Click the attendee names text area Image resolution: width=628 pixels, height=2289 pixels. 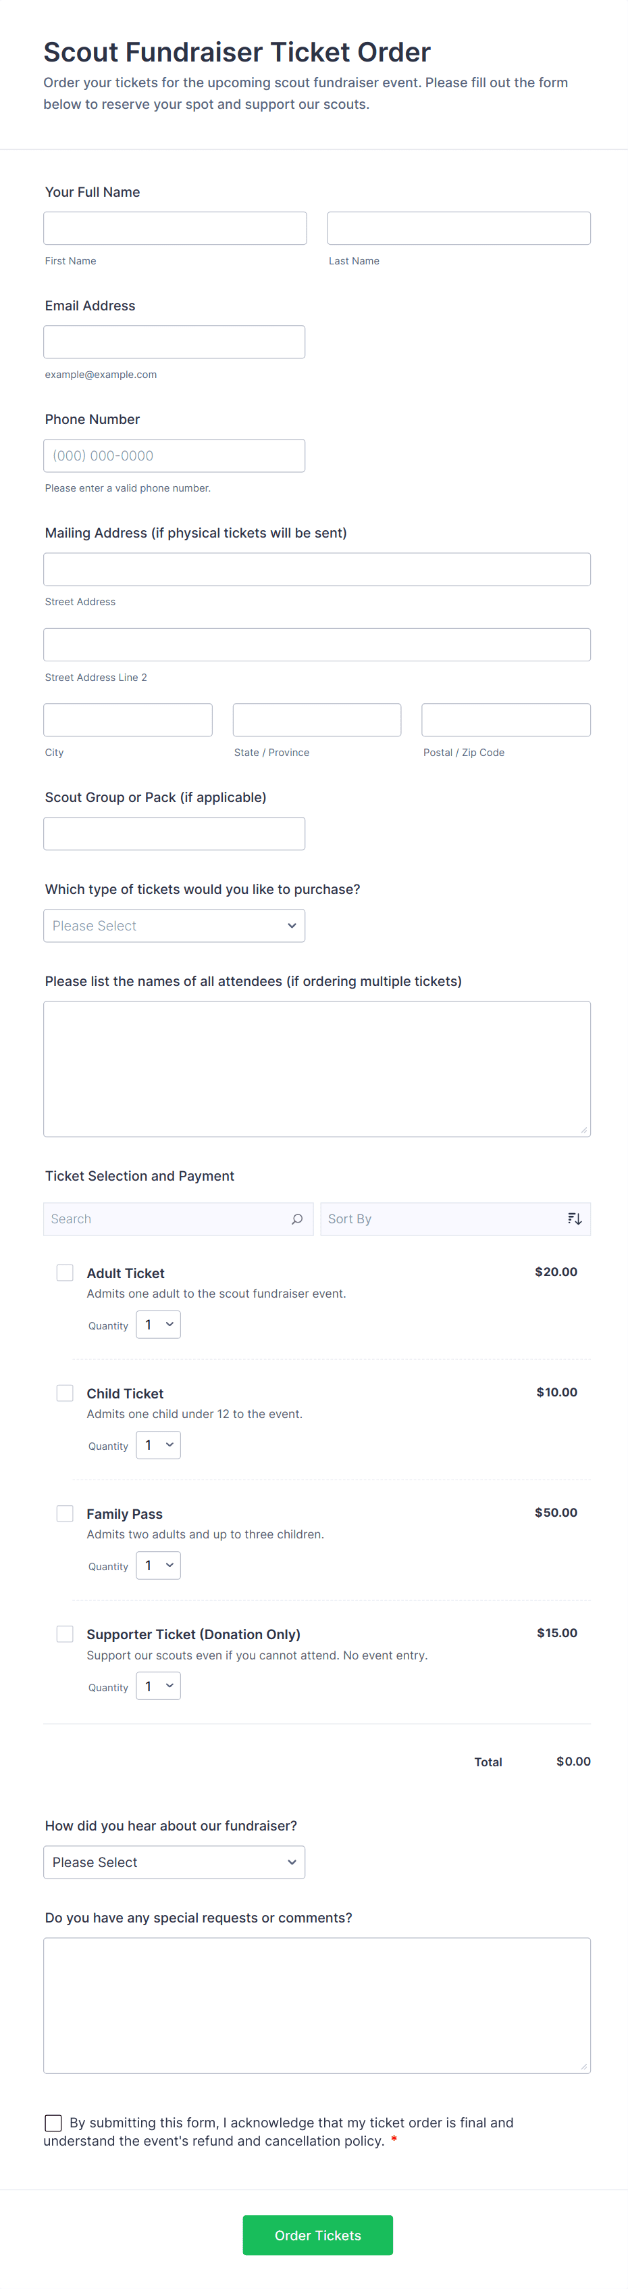(317, 1069)
